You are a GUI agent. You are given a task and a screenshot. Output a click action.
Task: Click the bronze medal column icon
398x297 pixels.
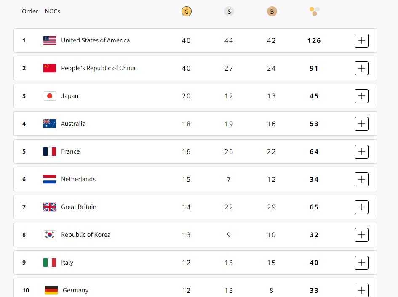tap(272, 11)
